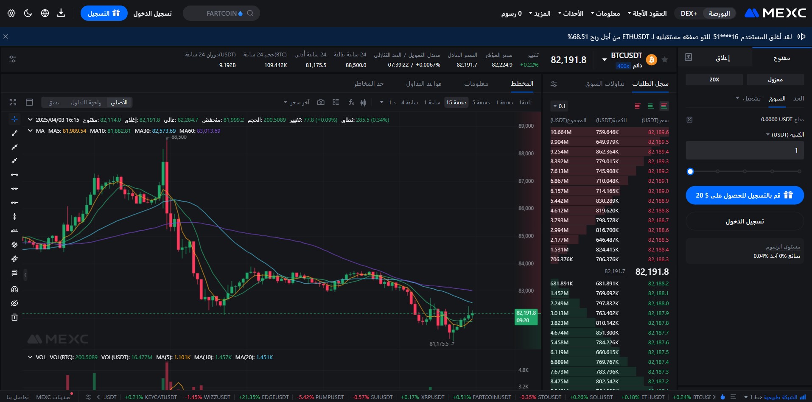Click معزول margin mode button

[x=775, y=79]
